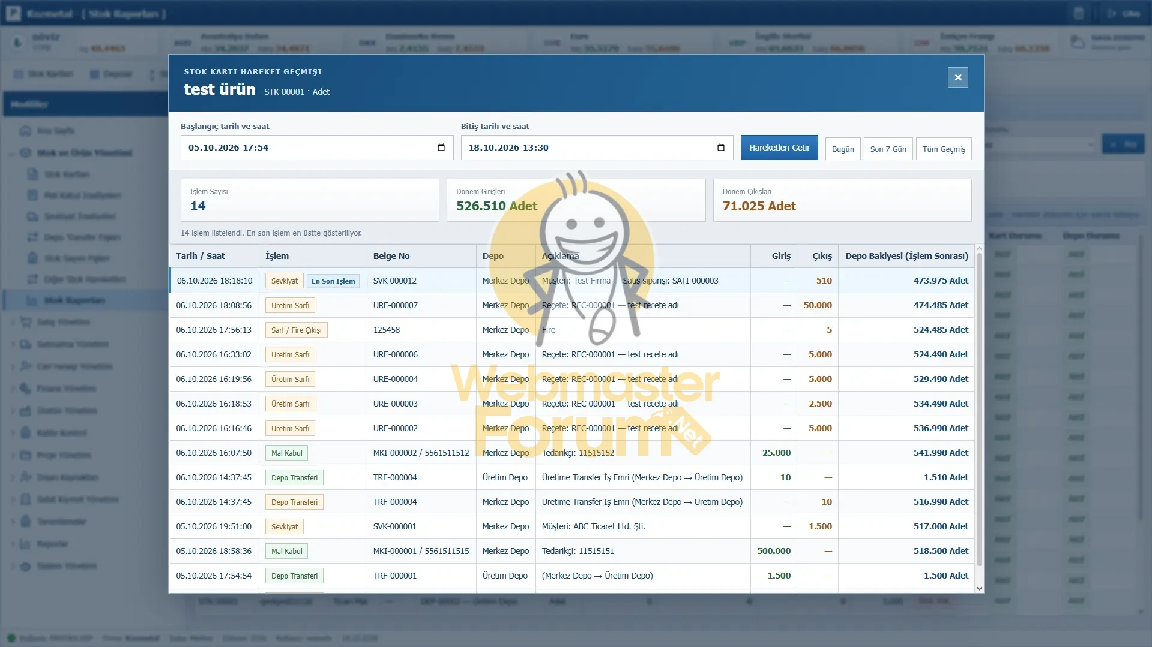Click the En Son İşlem badge

click(x=333, y=281)
